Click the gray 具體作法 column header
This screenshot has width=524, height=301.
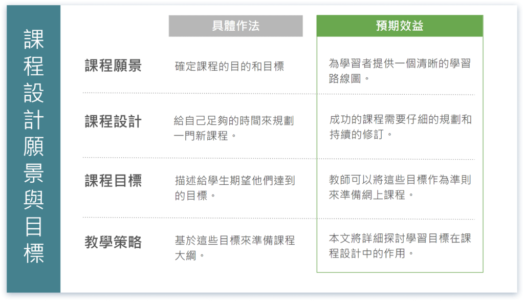click(235, 26)
